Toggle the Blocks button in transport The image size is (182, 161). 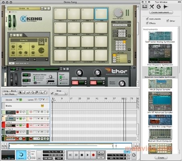point(21,155)
